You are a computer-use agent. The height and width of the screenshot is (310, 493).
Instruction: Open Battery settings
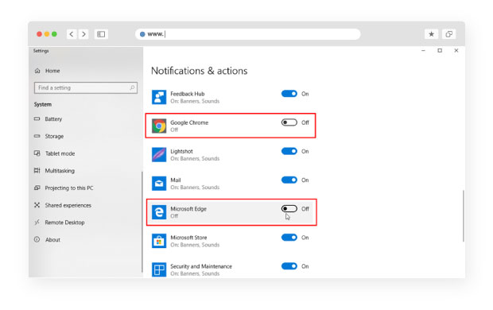point(53,119)
